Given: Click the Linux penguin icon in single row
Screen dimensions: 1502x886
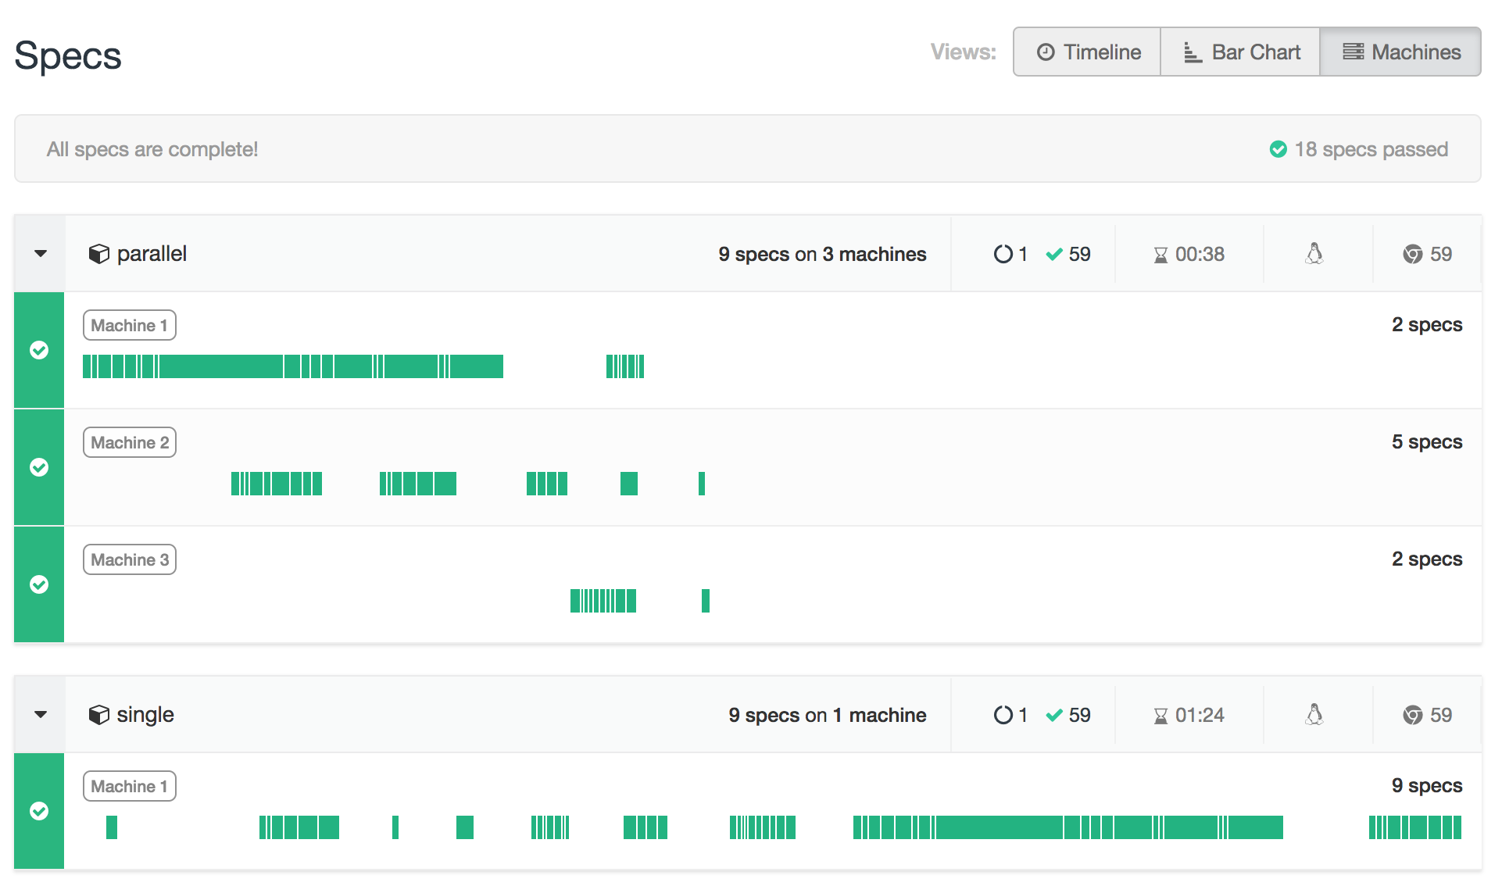Looking at the screenshot, I should (1314, 715).
